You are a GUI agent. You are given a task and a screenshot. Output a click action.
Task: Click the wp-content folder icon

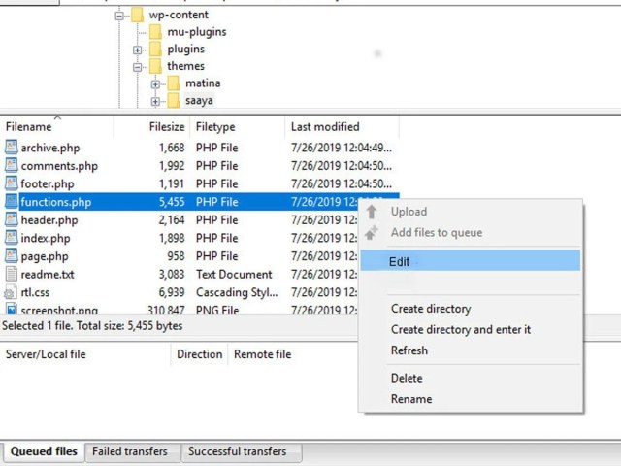[138, 16]
